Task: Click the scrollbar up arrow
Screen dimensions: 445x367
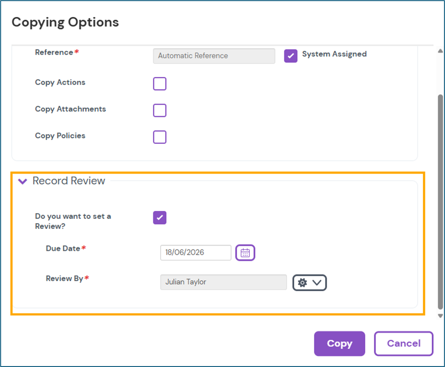Action: point(440,51)
